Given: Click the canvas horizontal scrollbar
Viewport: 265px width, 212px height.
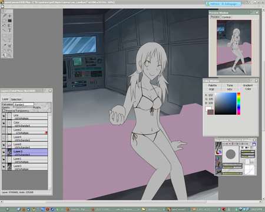Looking at the screenshot, I should tap(131, 201).
